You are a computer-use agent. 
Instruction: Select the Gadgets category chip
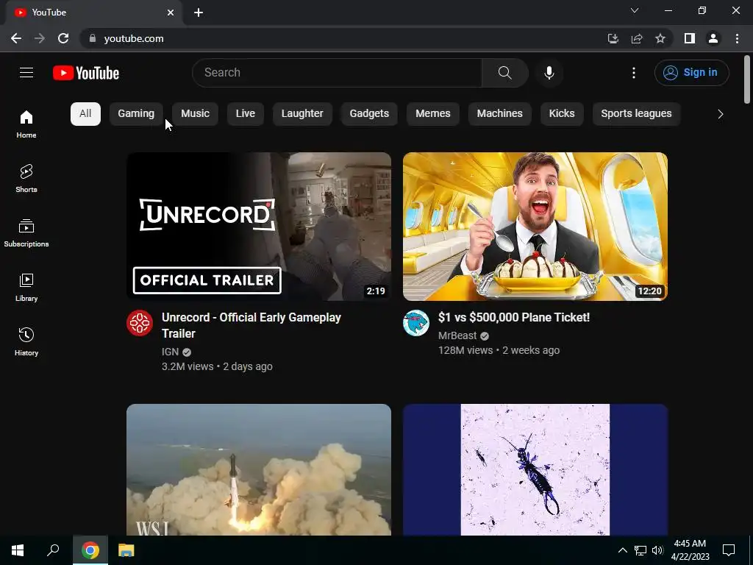[x=369, y=114]
